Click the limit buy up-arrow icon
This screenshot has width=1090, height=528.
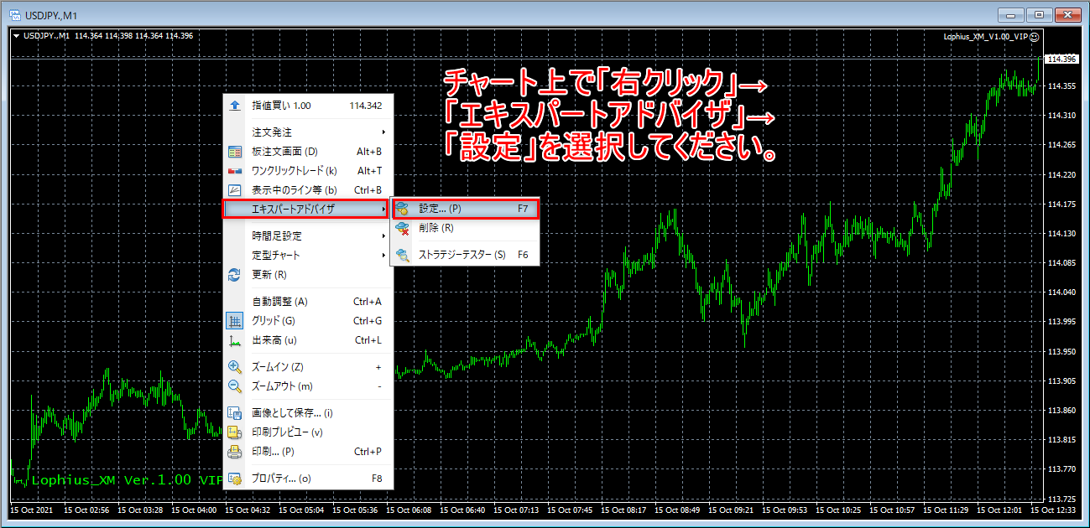click(235, 106)
